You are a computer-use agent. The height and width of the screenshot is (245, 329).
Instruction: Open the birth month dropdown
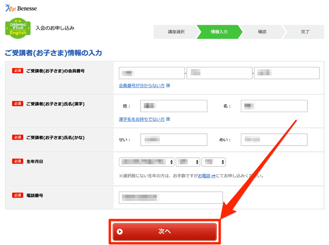tap(188, 162)
